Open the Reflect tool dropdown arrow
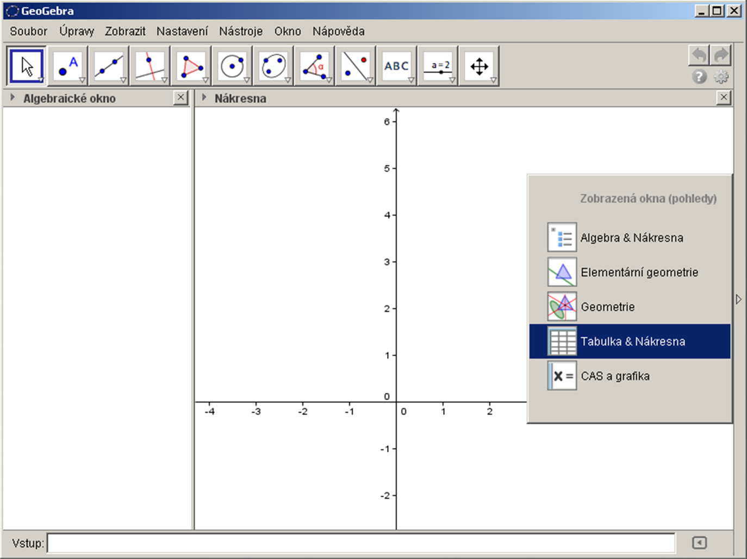Viewport: 747px width, 559px height. coord(370,80)
